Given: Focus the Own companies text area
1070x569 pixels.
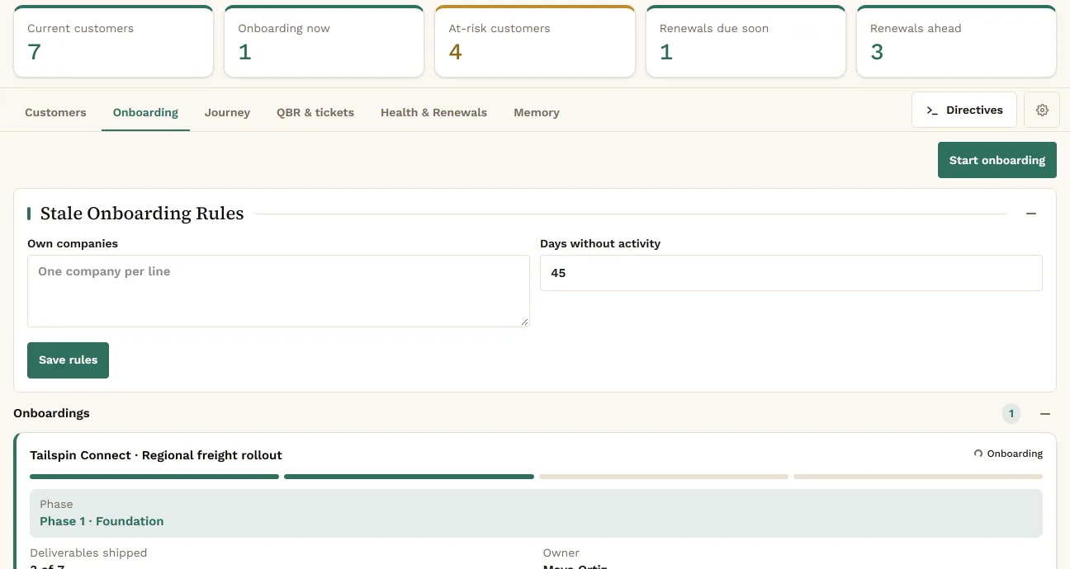Looking at the screenshot, I should pyautogui.click(x=278, y=291).
